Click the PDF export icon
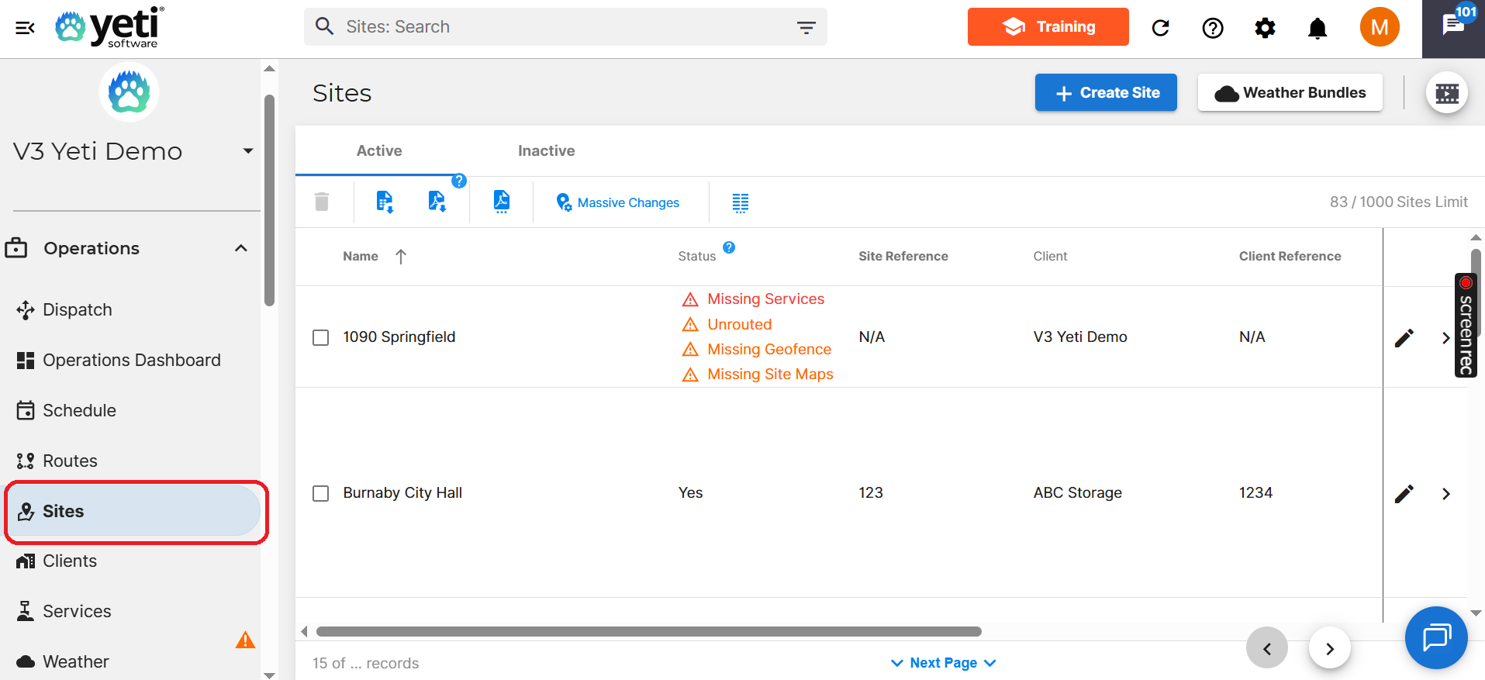This screenshot has height=680, width=1485. click(502, 202)
